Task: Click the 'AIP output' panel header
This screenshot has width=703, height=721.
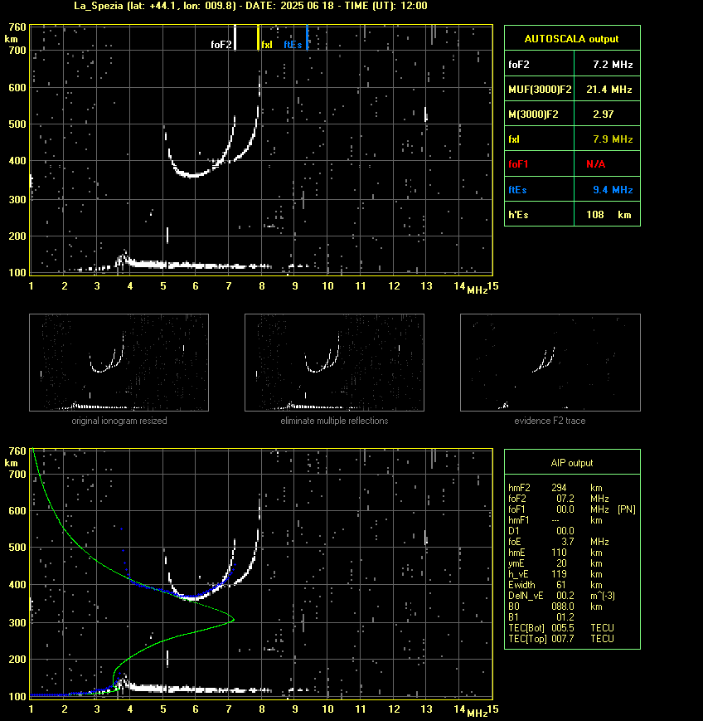Action: tap(572, 463)
